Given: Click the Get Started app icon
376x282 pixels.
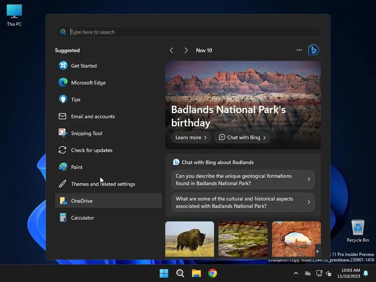Looking at the screenshot, I should tap(63, 65).
